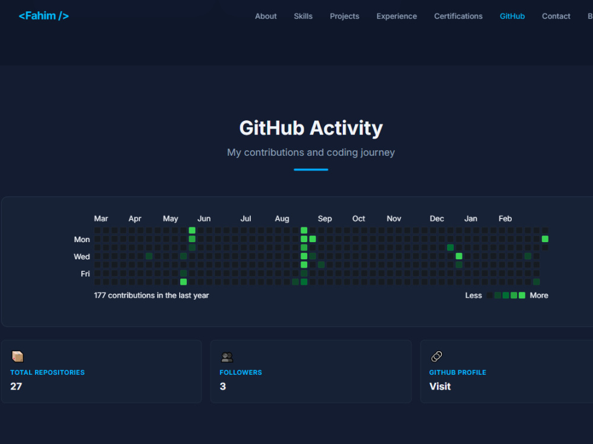Viewport: 593px width, 444px height.
Task: Click the Mon weekday label
Action: [x=82, y=239]
